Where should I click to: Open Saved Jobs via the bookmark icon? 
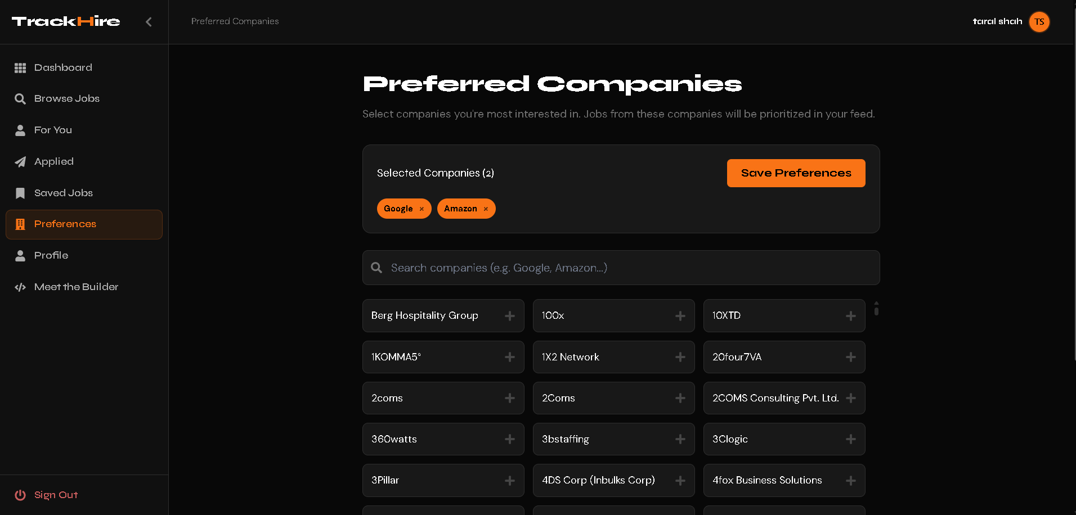point(20,193)
